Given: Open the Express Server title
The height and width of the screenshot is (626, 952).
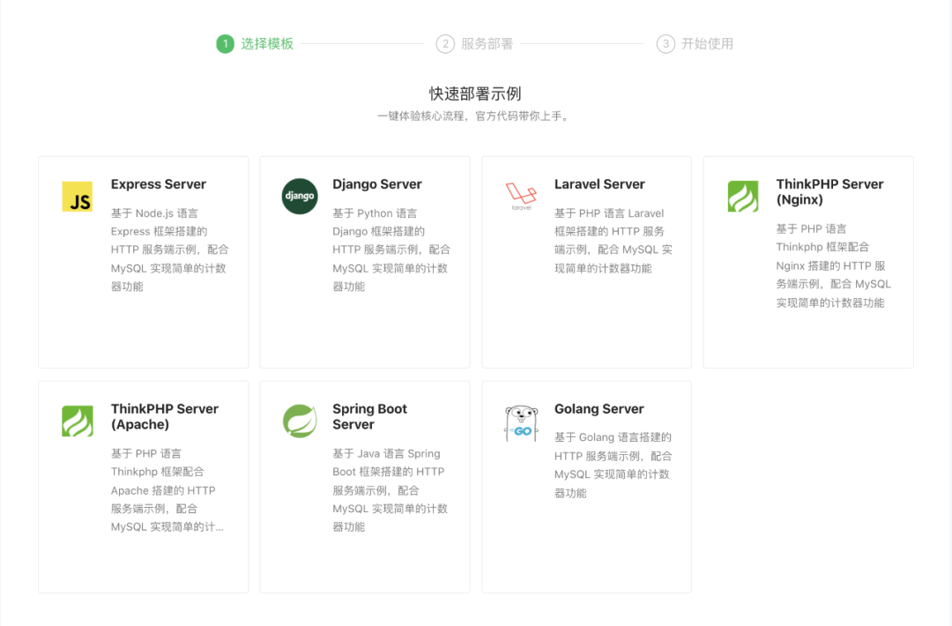Looking at the screenshot, I should (x=159, y=184).
